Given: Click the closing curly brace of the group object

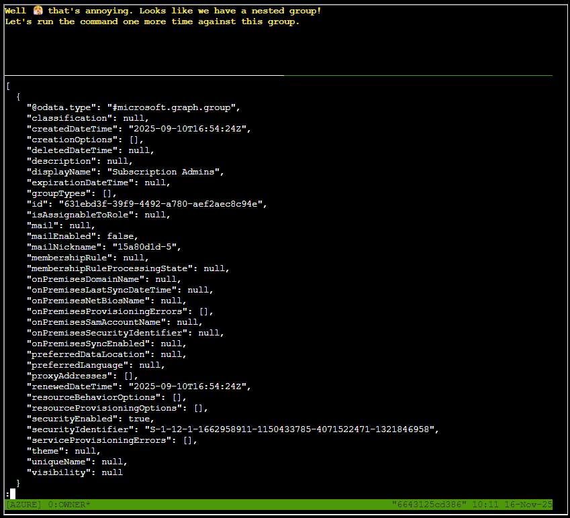Looking at the screenshot, I should (18, 483).
